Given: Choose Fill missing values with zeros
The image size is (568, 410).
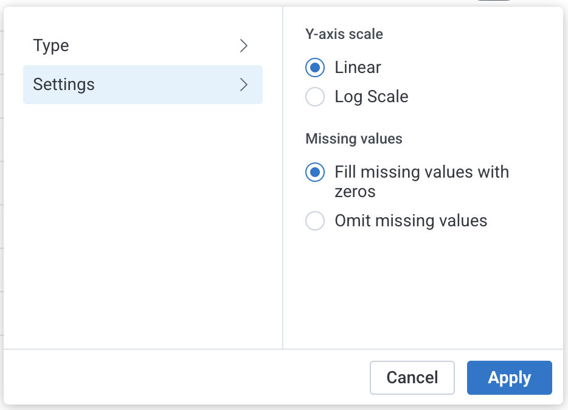Looking at the screenshot, I should (x=315, y=172).
